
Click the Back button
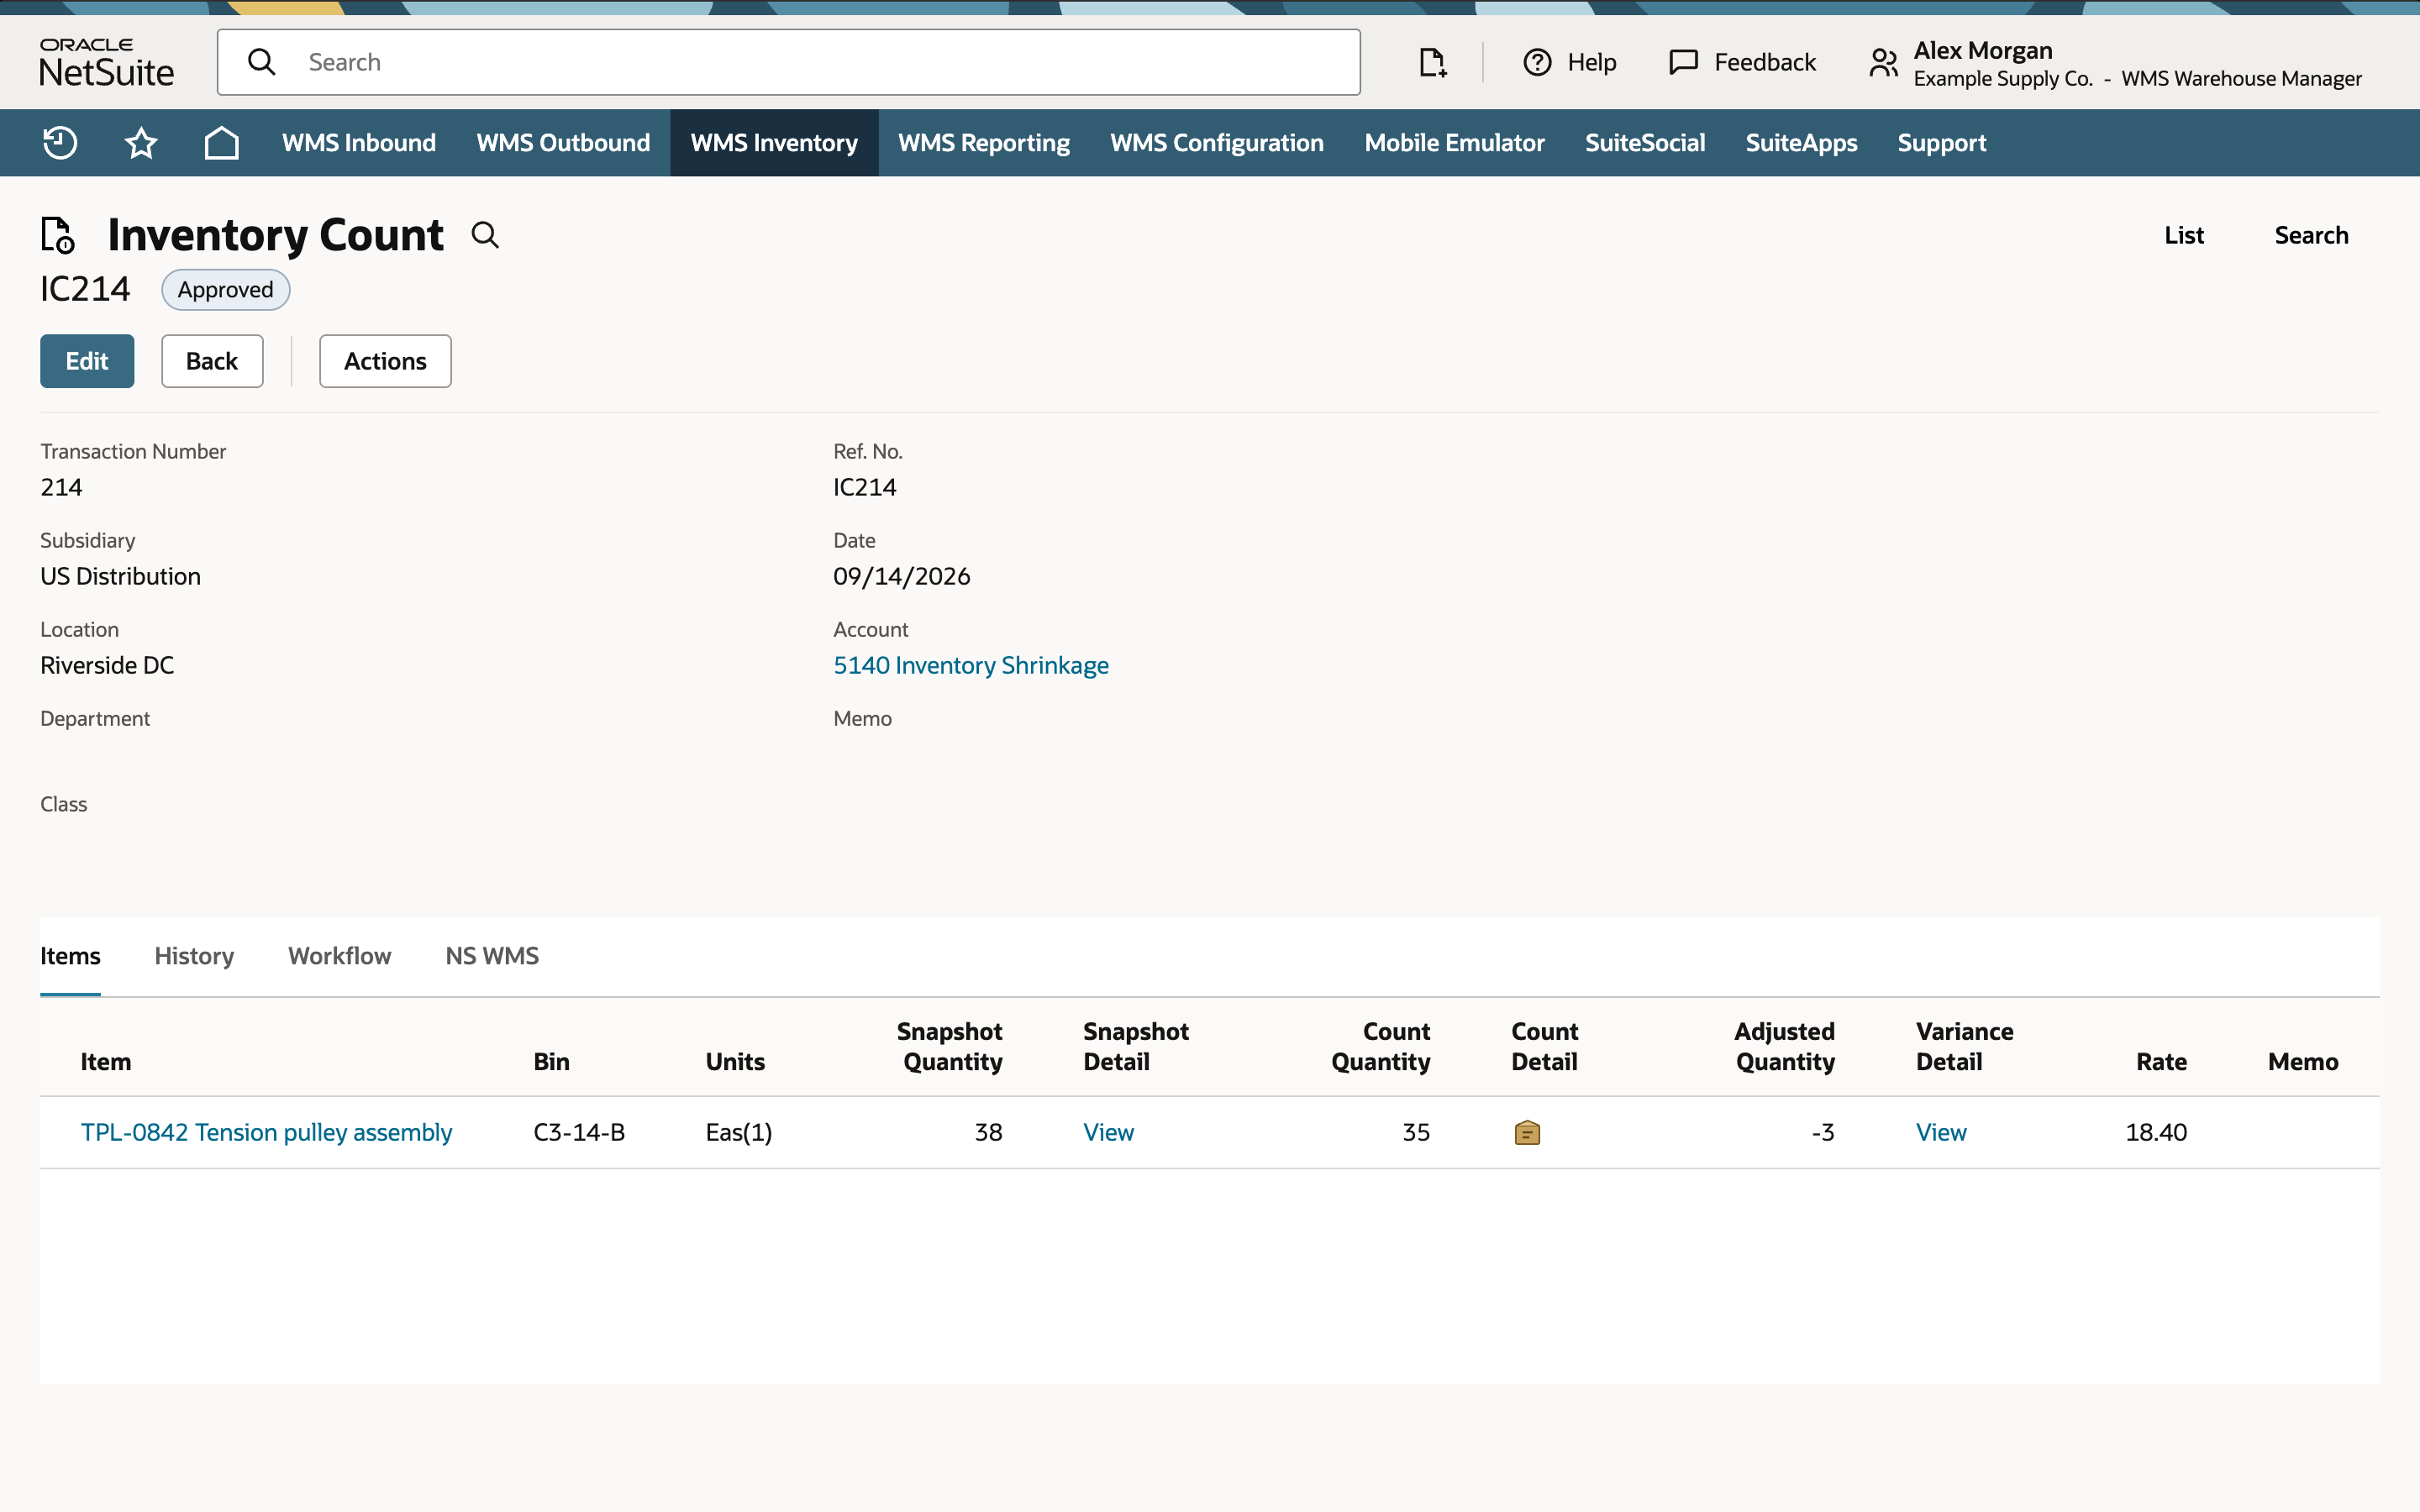point(212,361)
